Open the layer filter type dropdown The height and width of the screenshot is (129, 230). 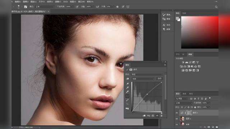pyautogui.click(x=181, y=99)
